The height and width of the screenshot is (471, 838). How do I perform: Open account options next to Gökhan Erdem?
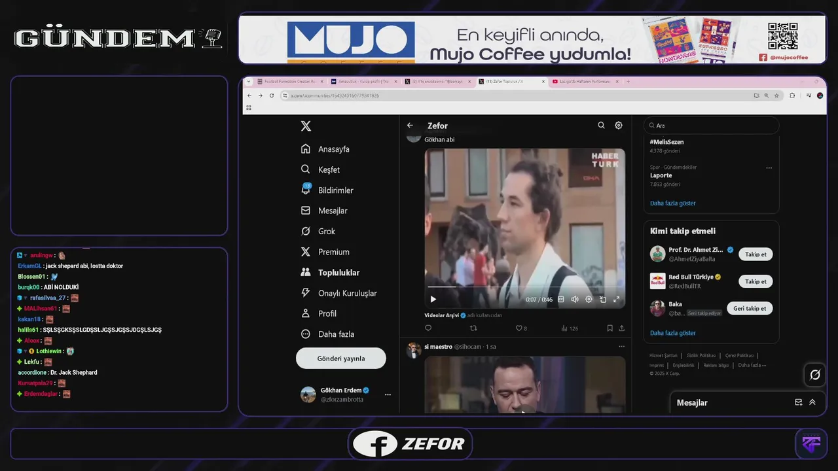[x=388, y=394]
